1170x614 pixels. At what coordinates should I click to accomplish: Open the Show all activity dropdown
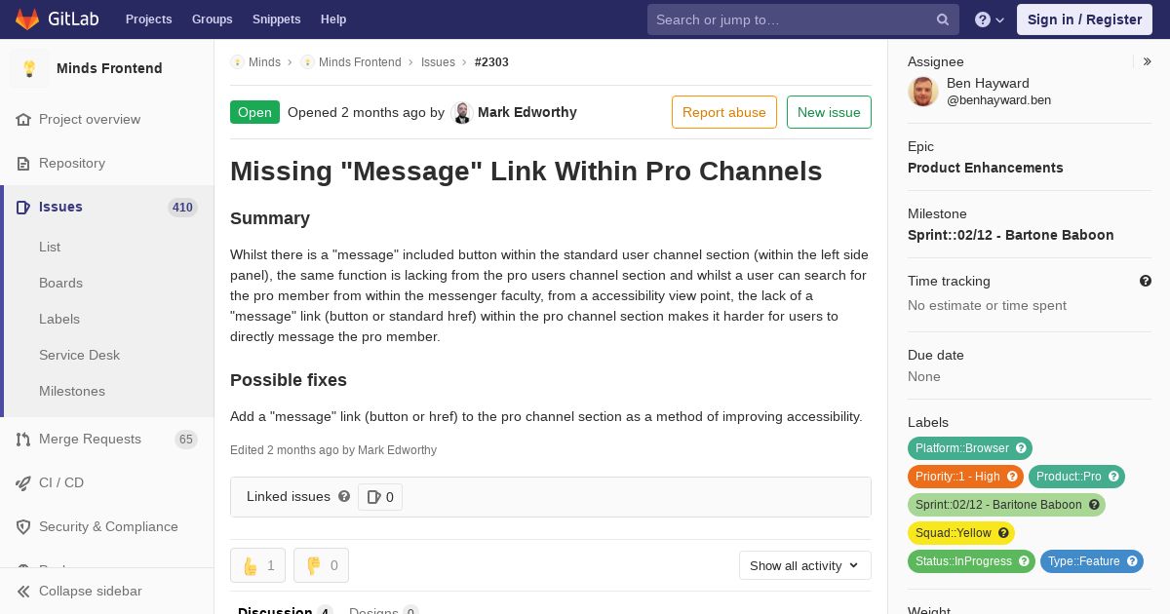(x=804, y=565)
